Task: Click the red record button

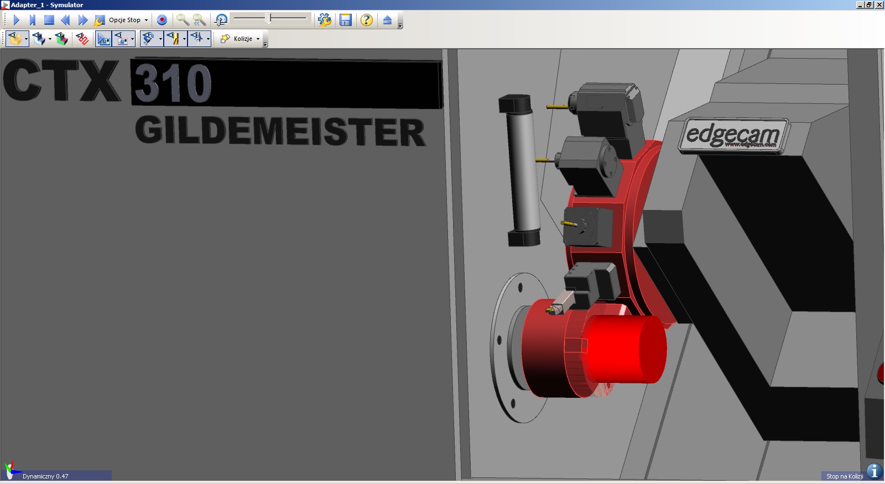Action: point(162,20)
